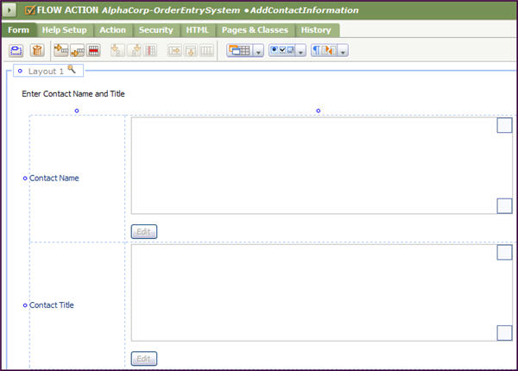Click the delete row red icon

pos(94,51)
